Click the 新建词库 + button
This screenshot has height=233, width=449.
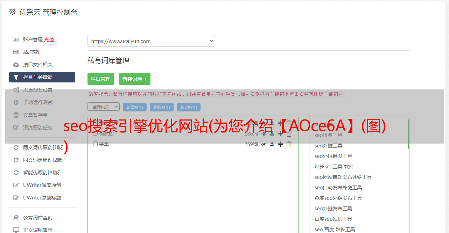(x=135, y=79)
